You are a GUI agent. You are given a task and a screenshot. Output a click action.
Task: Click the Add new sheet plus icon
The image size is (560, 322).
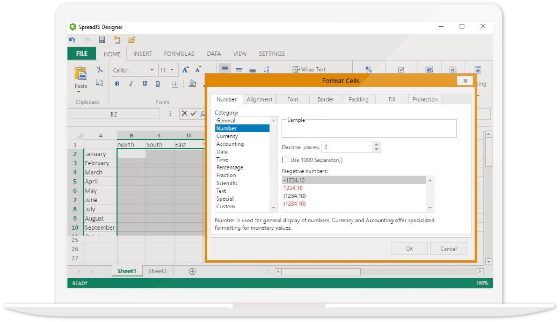[192, 272]
